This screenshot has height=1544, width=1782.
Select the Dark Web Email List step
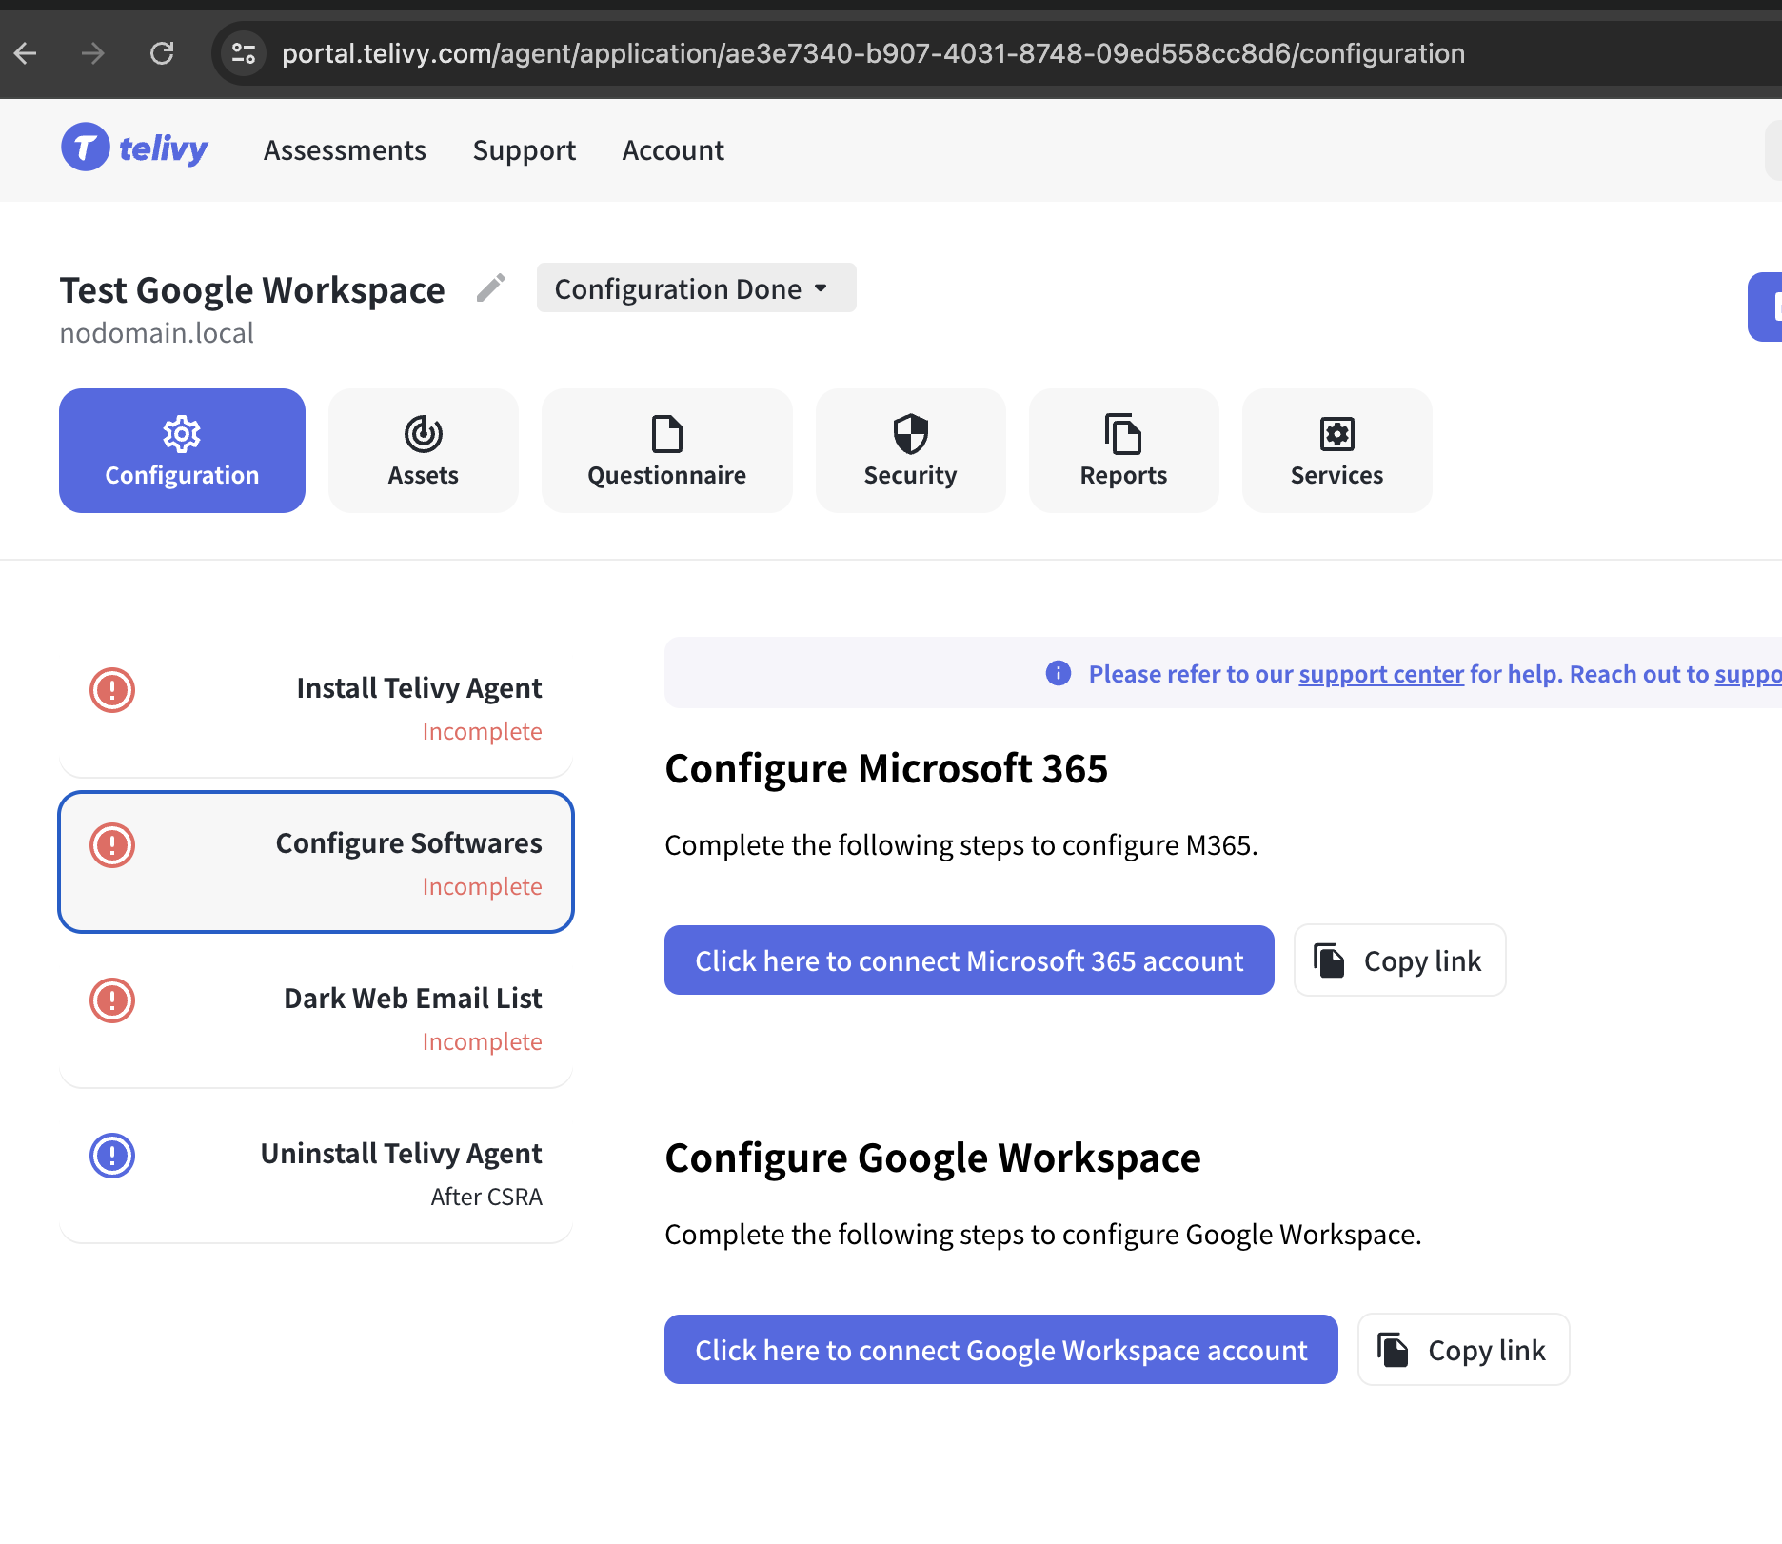click(x=316, y=1018)
